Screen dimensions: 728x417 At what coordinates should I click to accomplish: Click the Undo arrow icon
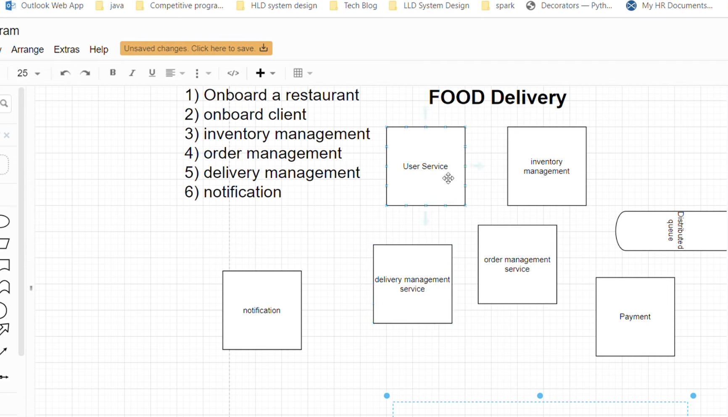[65, 73]
